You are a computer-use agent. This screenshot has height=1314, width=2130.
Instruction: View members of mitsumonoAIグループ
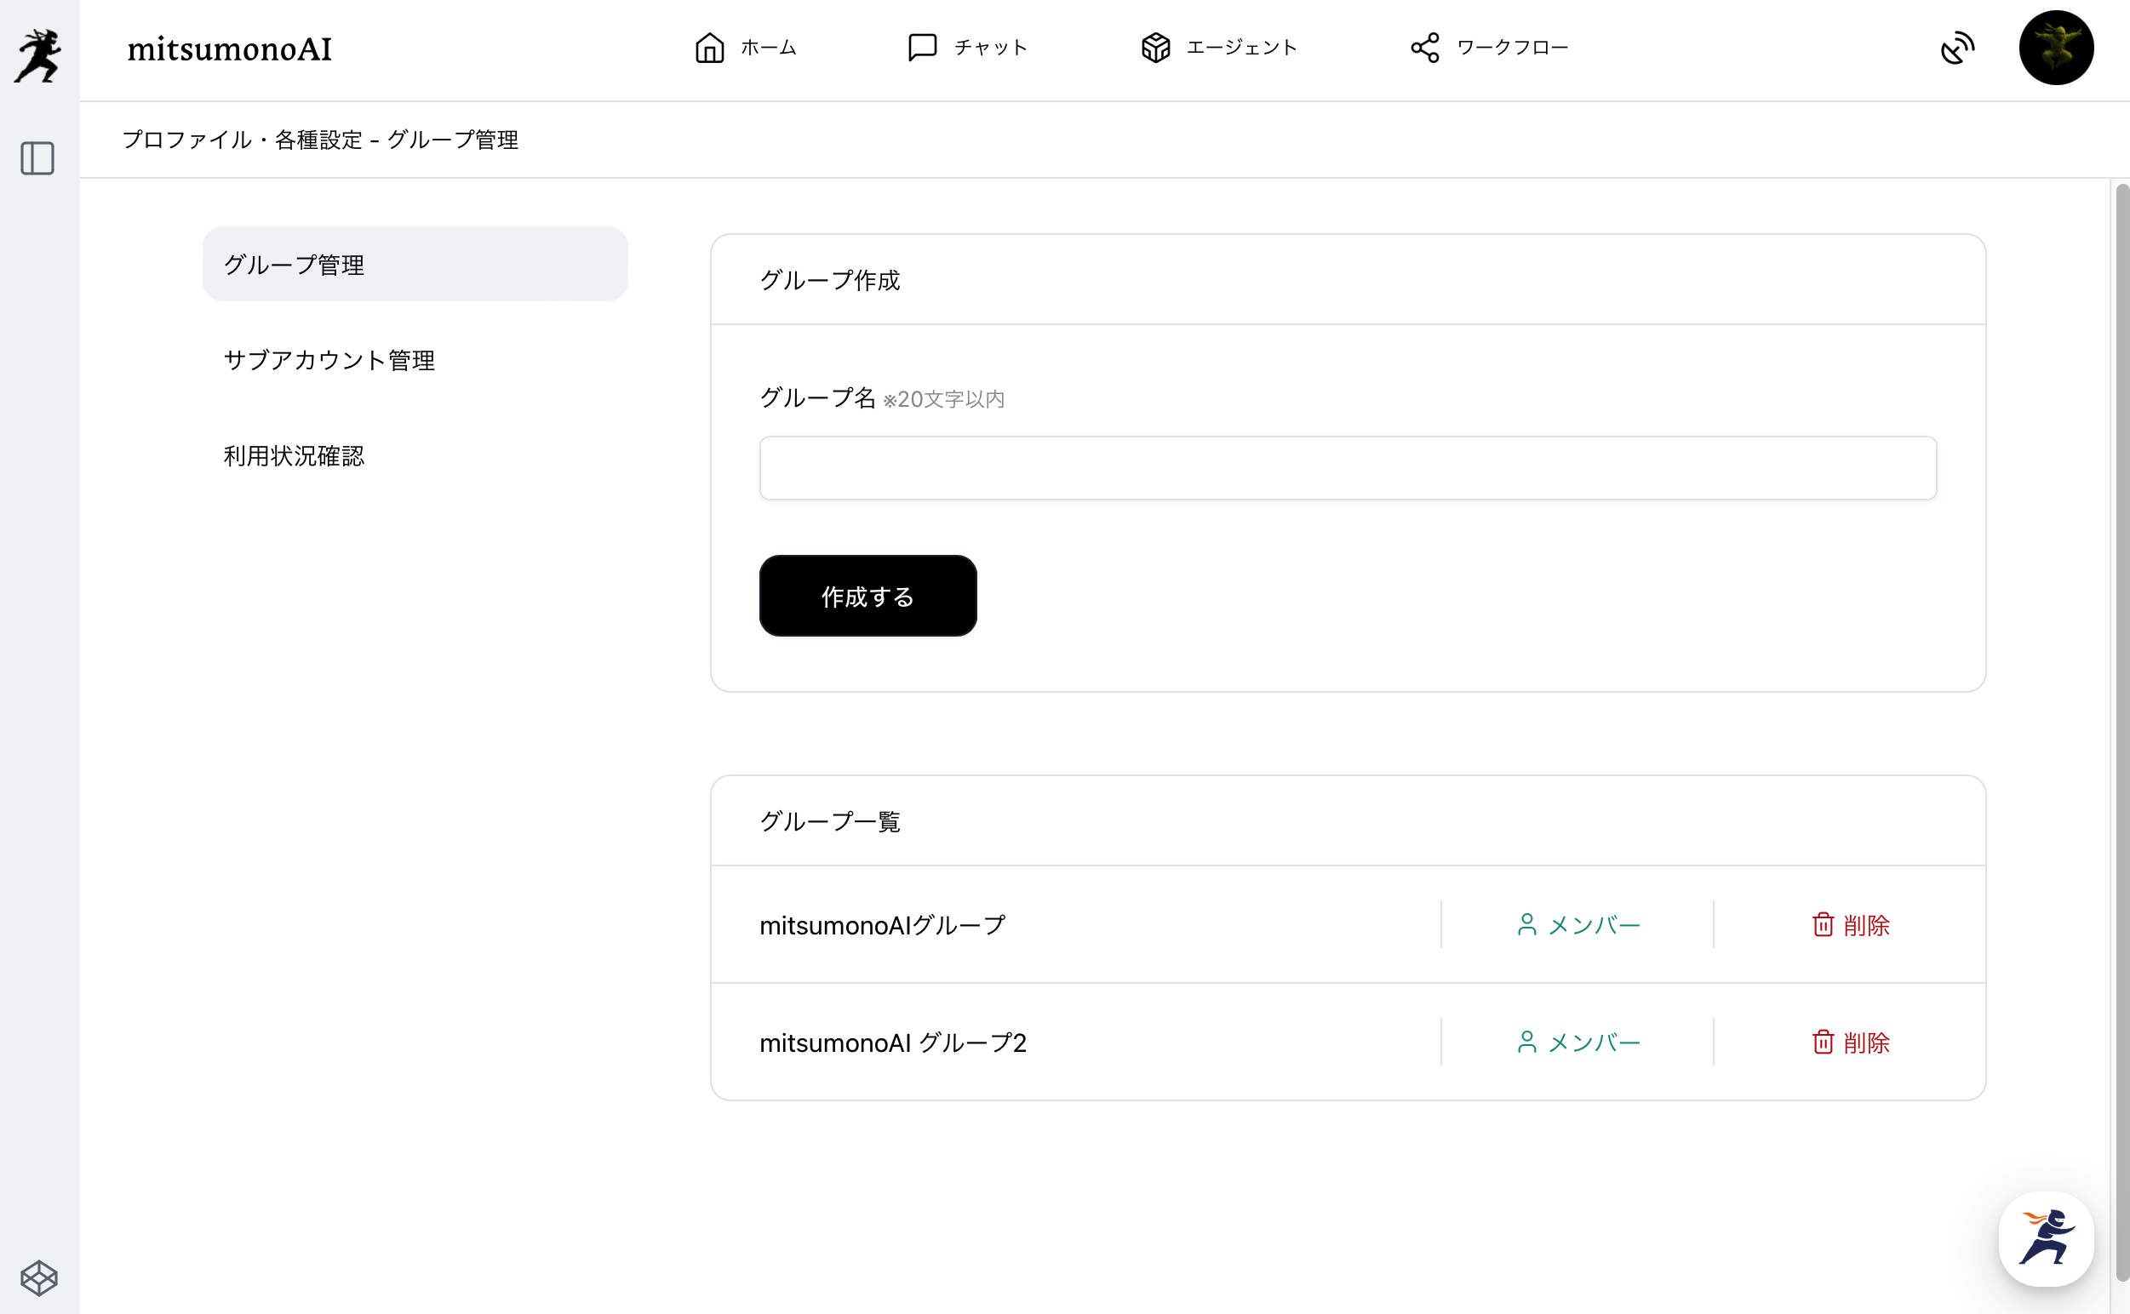pyautogui.click(x=1577, y=925)
